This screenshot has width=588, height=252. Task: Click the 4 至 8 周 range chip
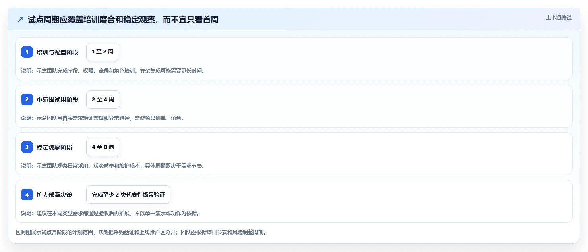[103, 147]
